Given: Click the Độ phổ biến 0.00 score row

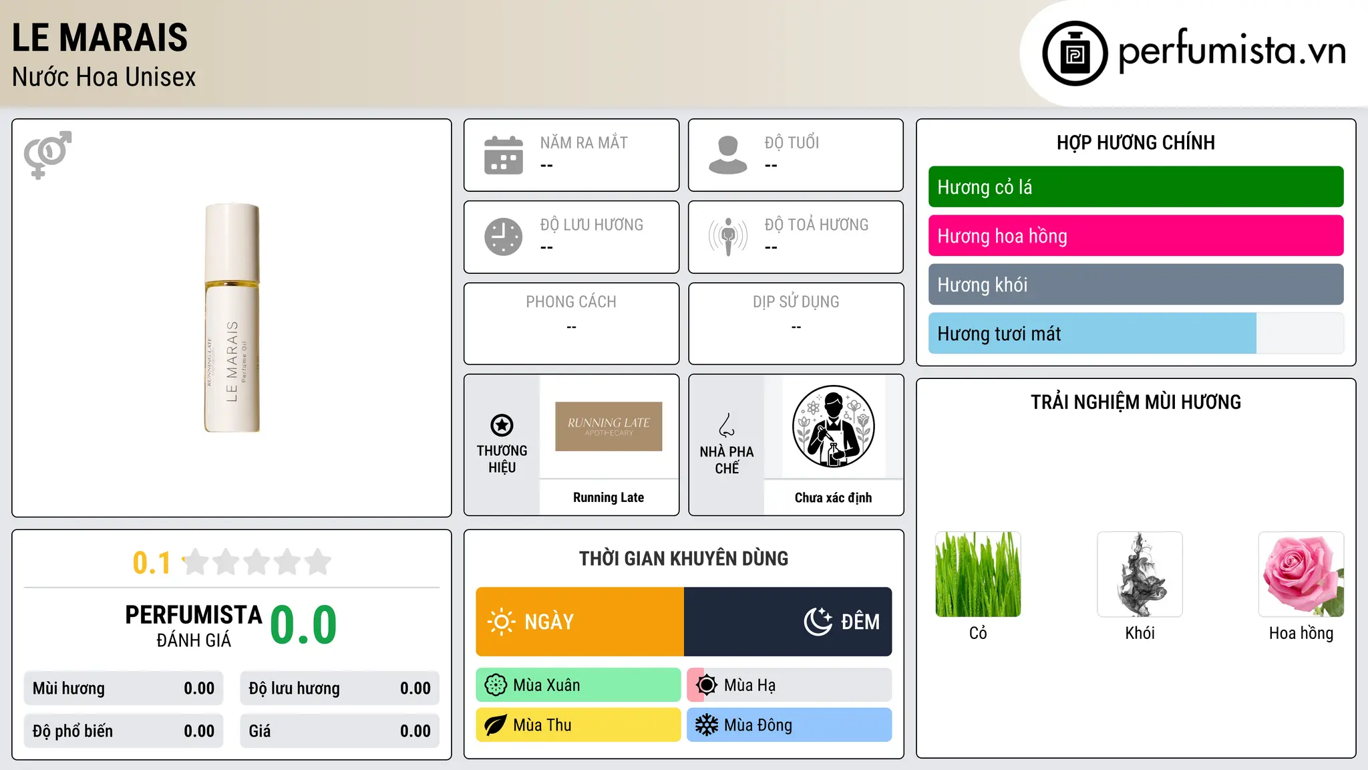Looking at the screenshot, I should click(124, 731).
